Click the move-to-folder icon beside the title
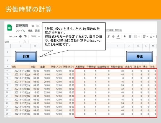Viewport: 161px width, 123px height. (38, 26)
